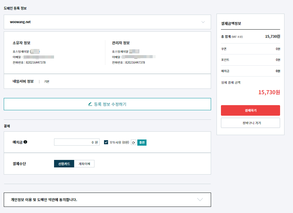The width and height of the screenshot is (293, 213).
Task: Click the 소유자 정보 heading
Action: point(21,43)
